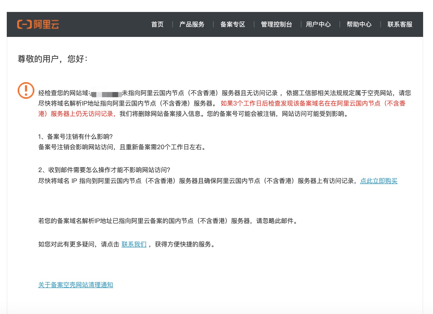This screenshot has width=433, height=314.
Task: Click the question 1、备案号注销有什么影响?
Action: point(75,137)
